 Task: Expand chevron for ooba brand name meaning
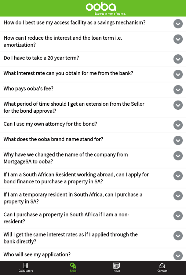pos(178,140)
